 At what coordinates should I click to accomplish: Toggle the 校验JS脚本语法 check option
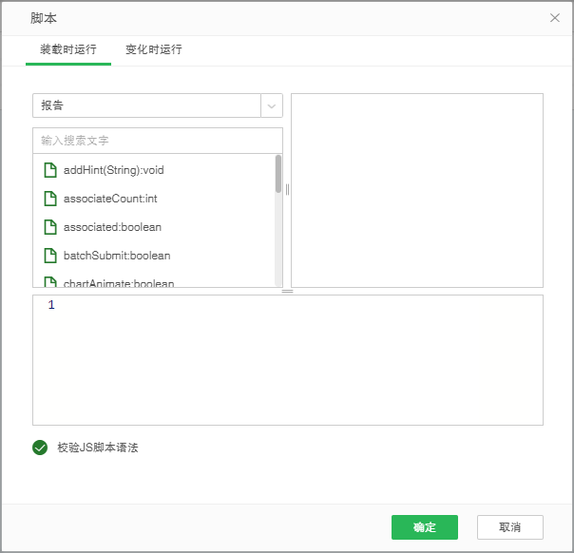(40, 448)
